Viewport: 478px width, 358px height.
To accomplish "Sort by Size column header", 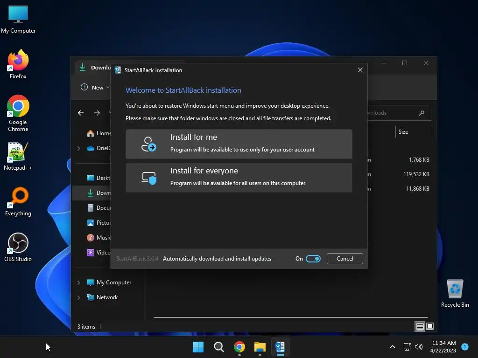I will pos(414,132).
